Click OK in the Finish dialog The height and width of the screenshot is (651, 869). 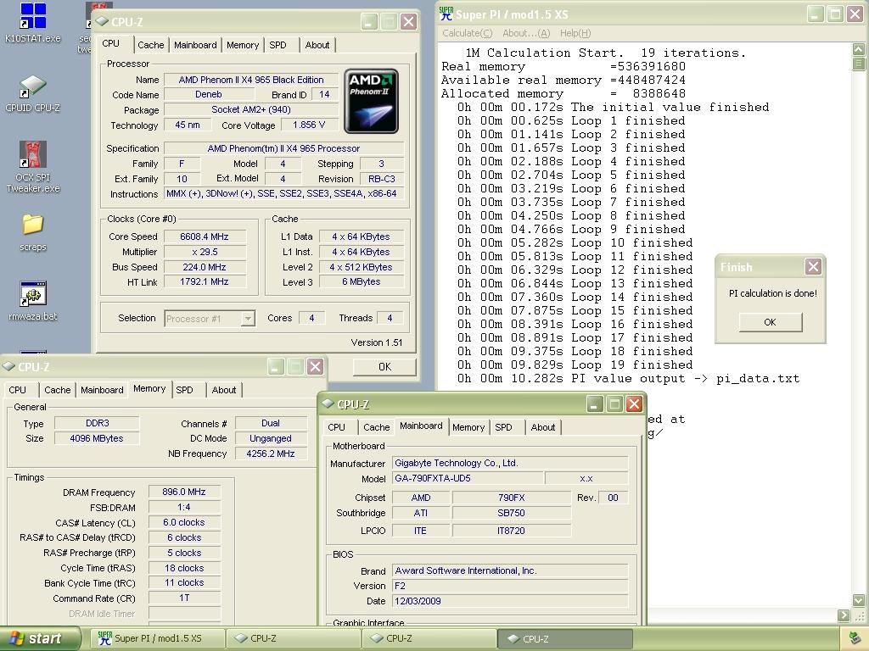[x=770, y=322]
